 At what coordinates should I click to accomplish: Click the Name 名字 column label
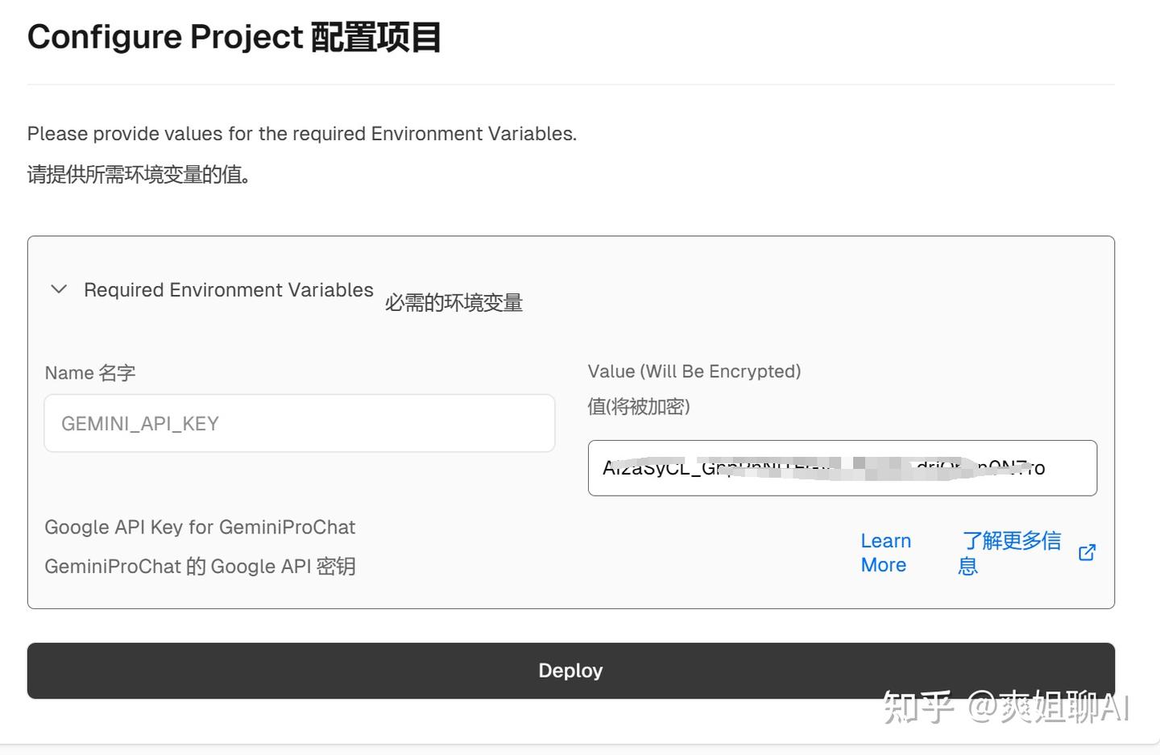[89, 372]
